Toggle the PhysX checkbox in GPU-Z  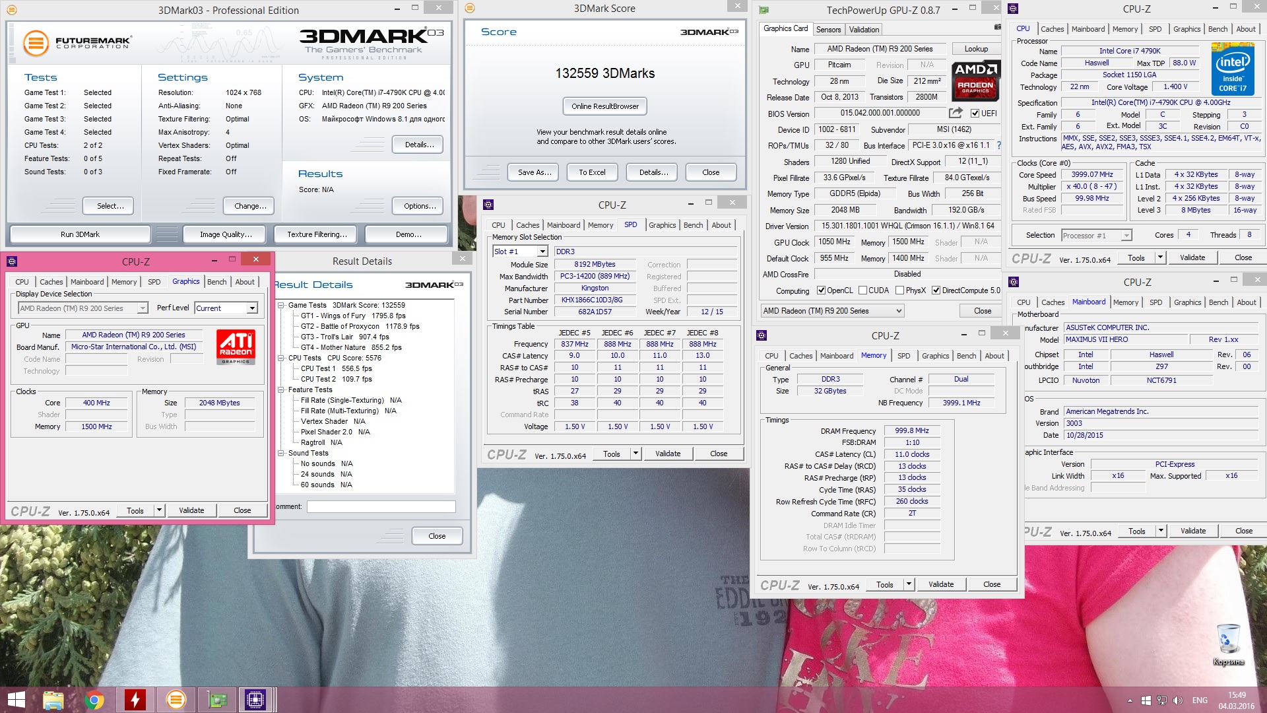pos(899,290)
